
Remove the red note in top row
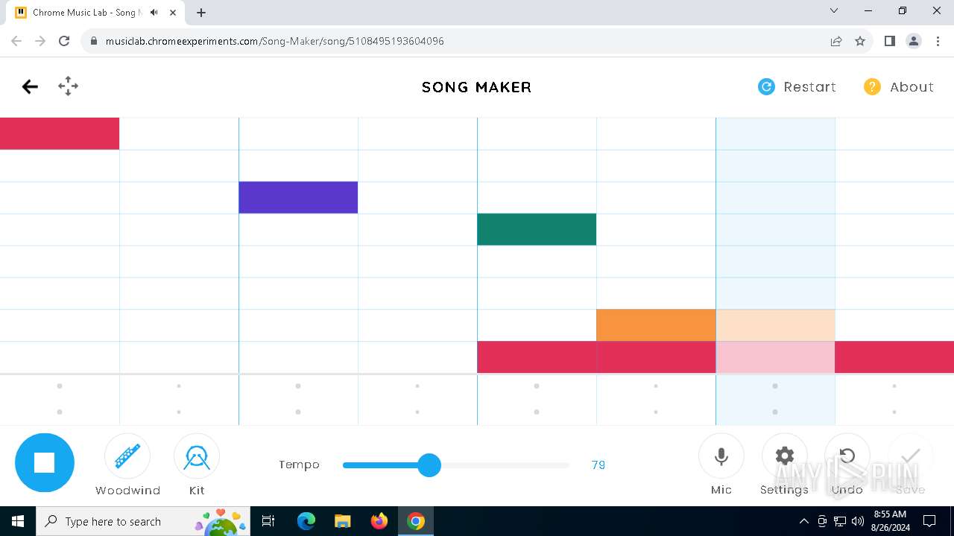pyautogui.click(x=60, y=133)
